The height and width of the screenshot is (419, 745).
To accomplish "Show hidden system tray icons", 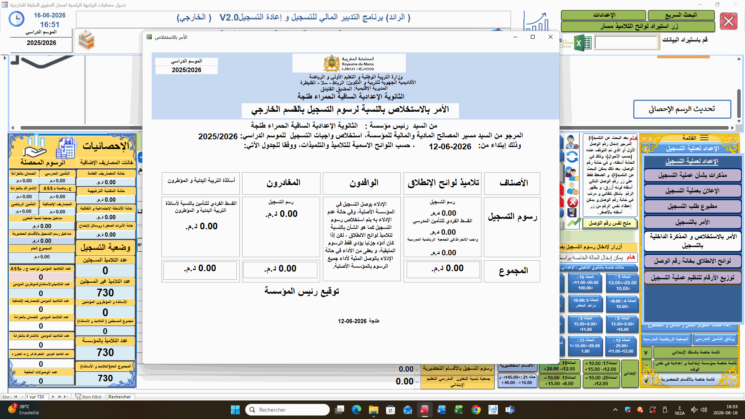I will point(615,410).
